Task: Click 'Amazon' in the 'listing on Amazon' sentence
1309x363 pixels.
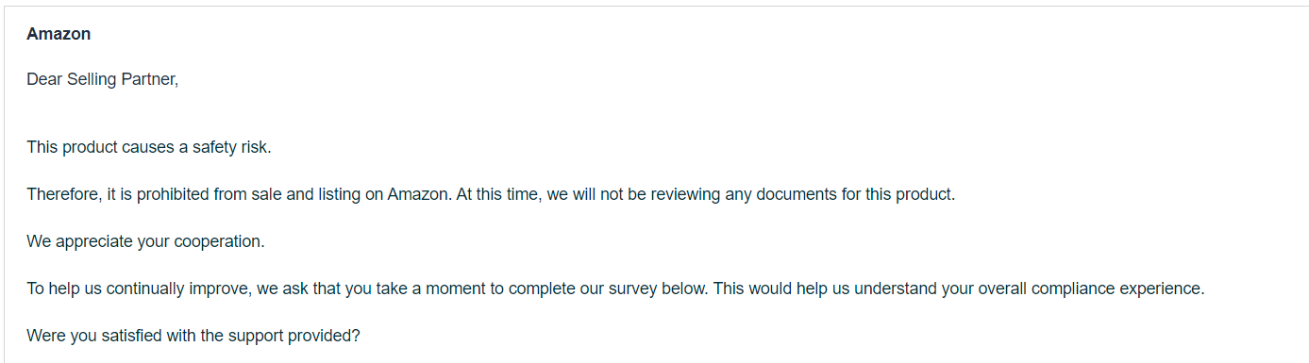Action: 418,195
